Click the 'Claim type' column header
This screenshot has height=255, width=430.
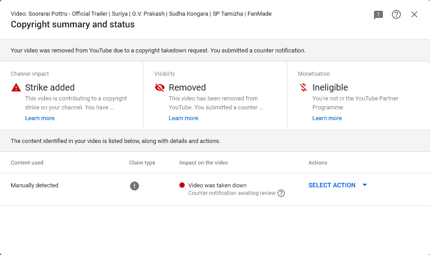[142, 163]
